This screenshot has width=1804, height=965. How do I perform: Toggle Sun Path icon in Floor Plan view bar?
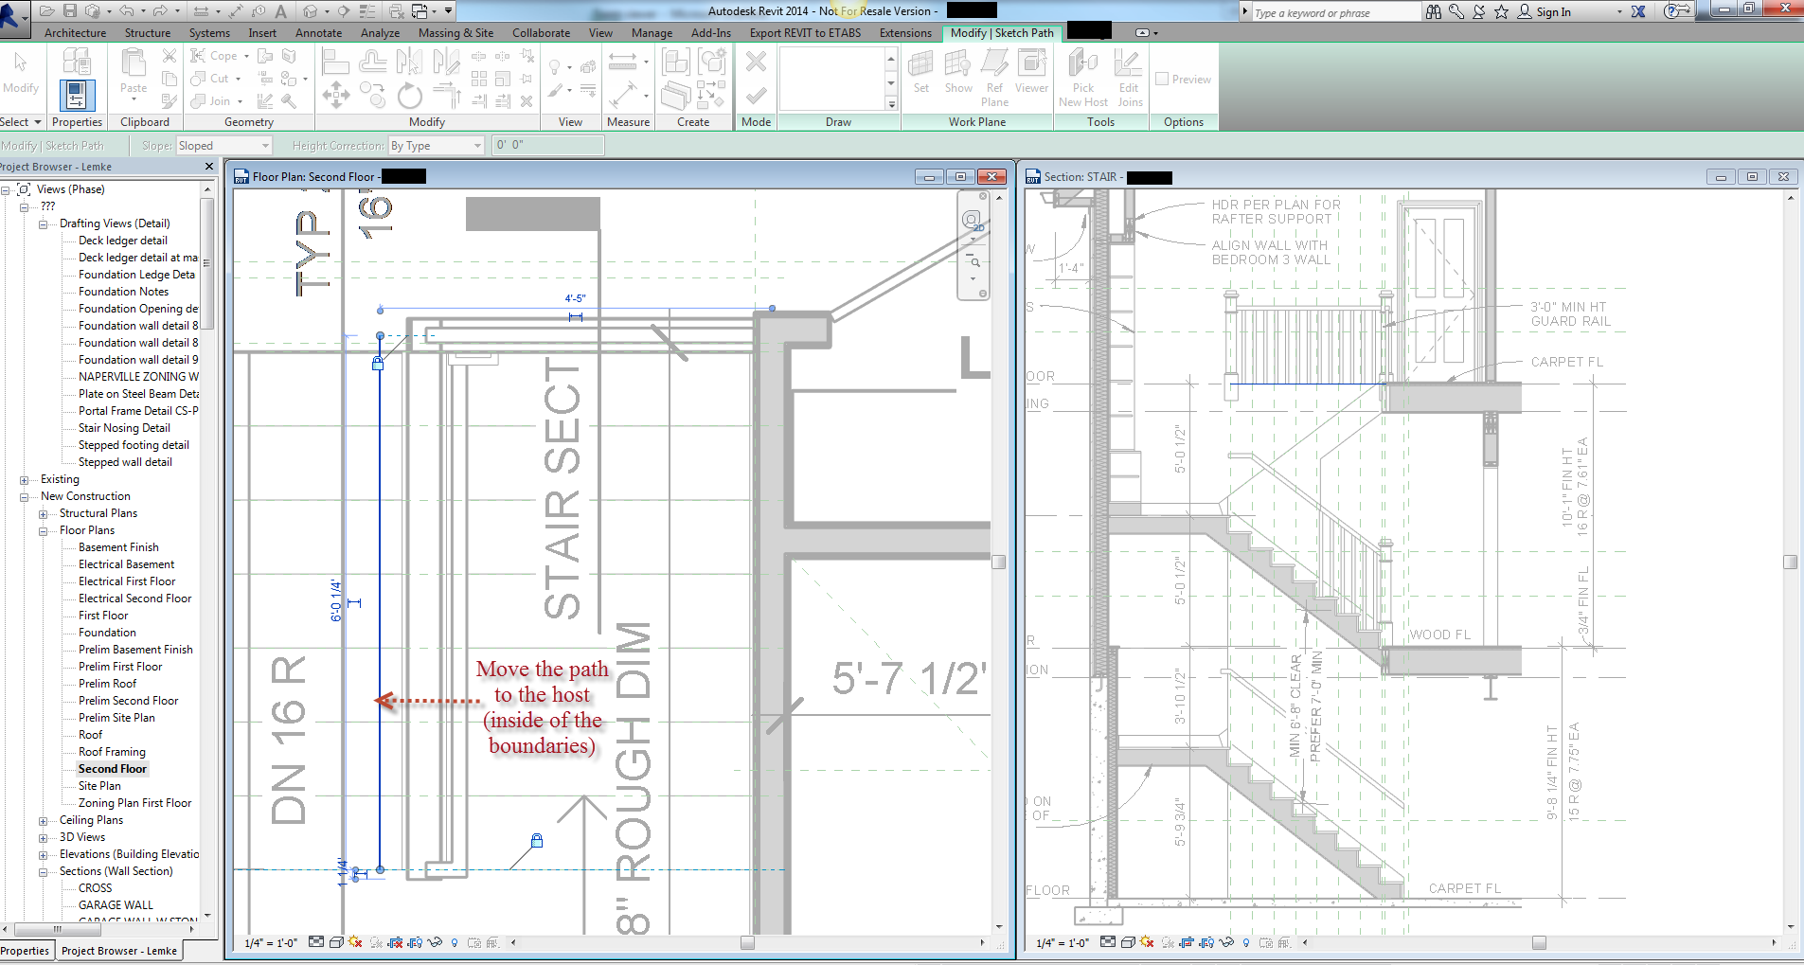pos(355,942)
